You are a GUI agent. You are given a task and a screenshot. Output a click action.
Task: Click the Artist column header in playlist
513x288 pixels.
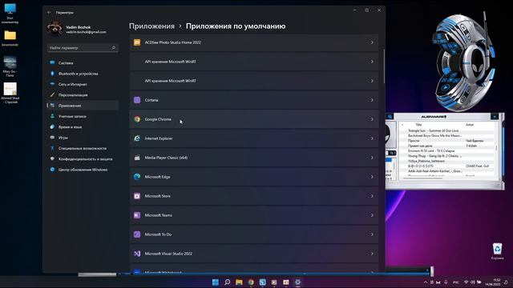(x=470, y=125)
